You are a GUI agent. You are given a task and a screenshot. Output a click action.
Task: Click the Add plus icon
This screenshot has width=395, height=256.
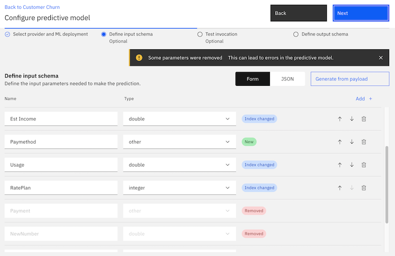click(371, 99)
